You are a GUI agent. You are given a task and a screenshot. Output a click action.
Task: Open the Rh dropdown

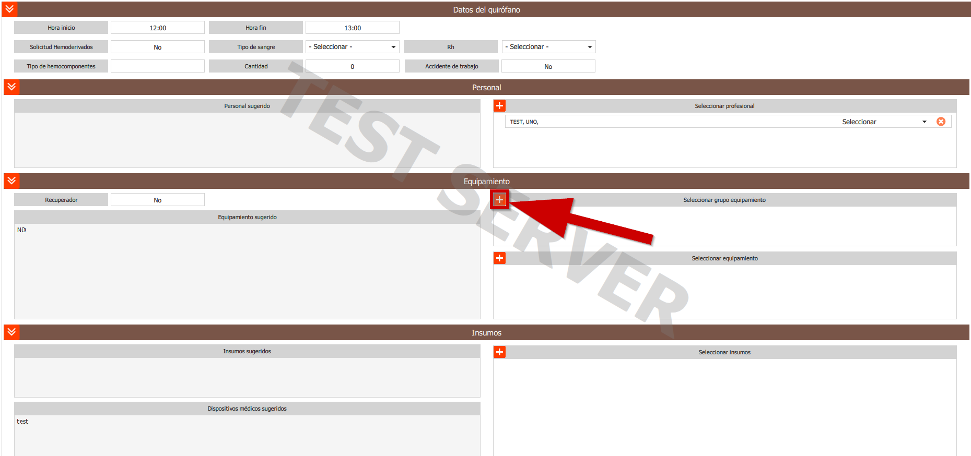pyautogui.click(x=548, y=47)
